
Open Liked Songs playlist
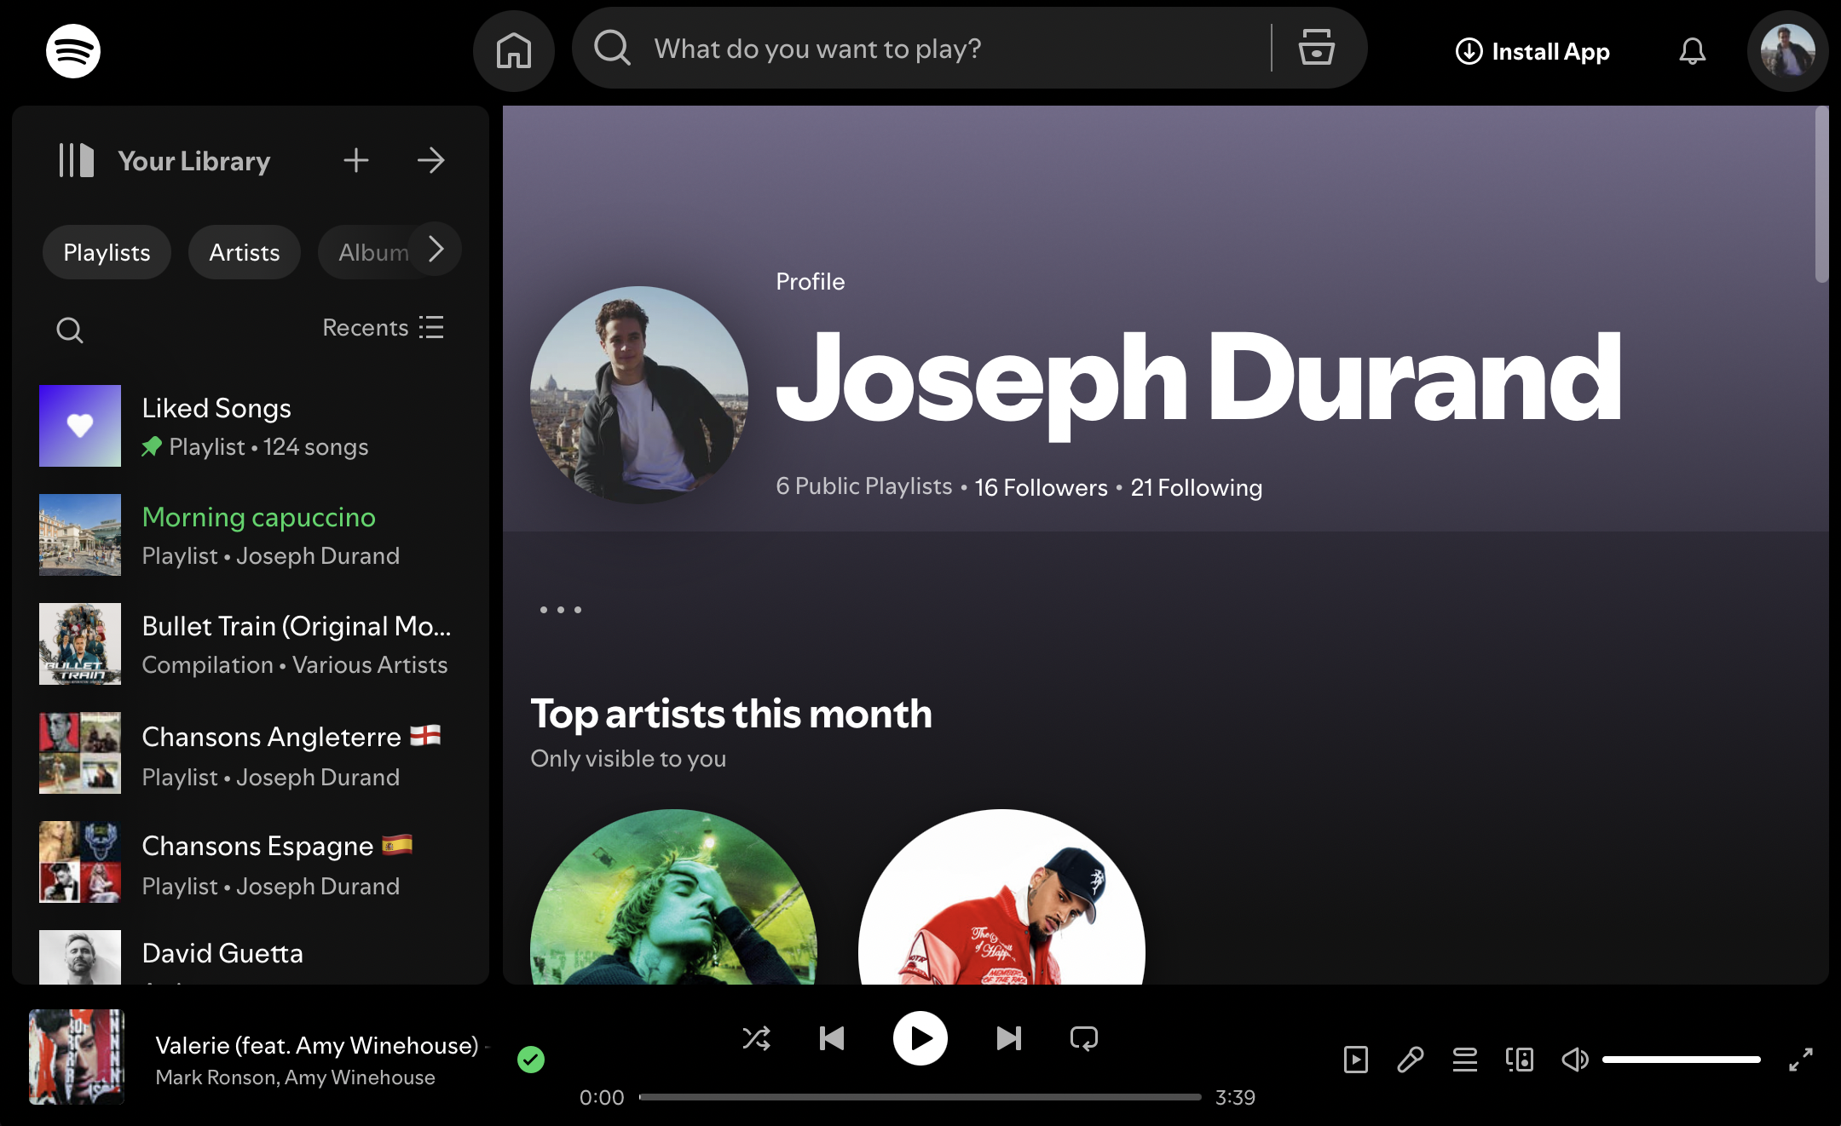coord(251,426)
